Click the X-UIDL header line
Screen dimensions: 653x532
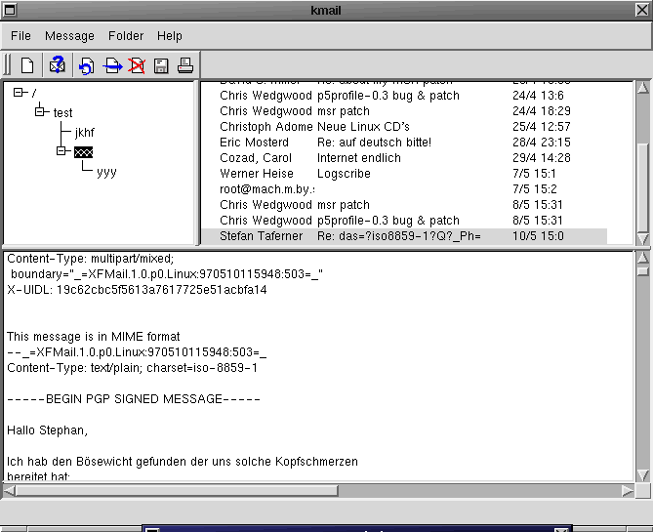[x=137, y=290]
